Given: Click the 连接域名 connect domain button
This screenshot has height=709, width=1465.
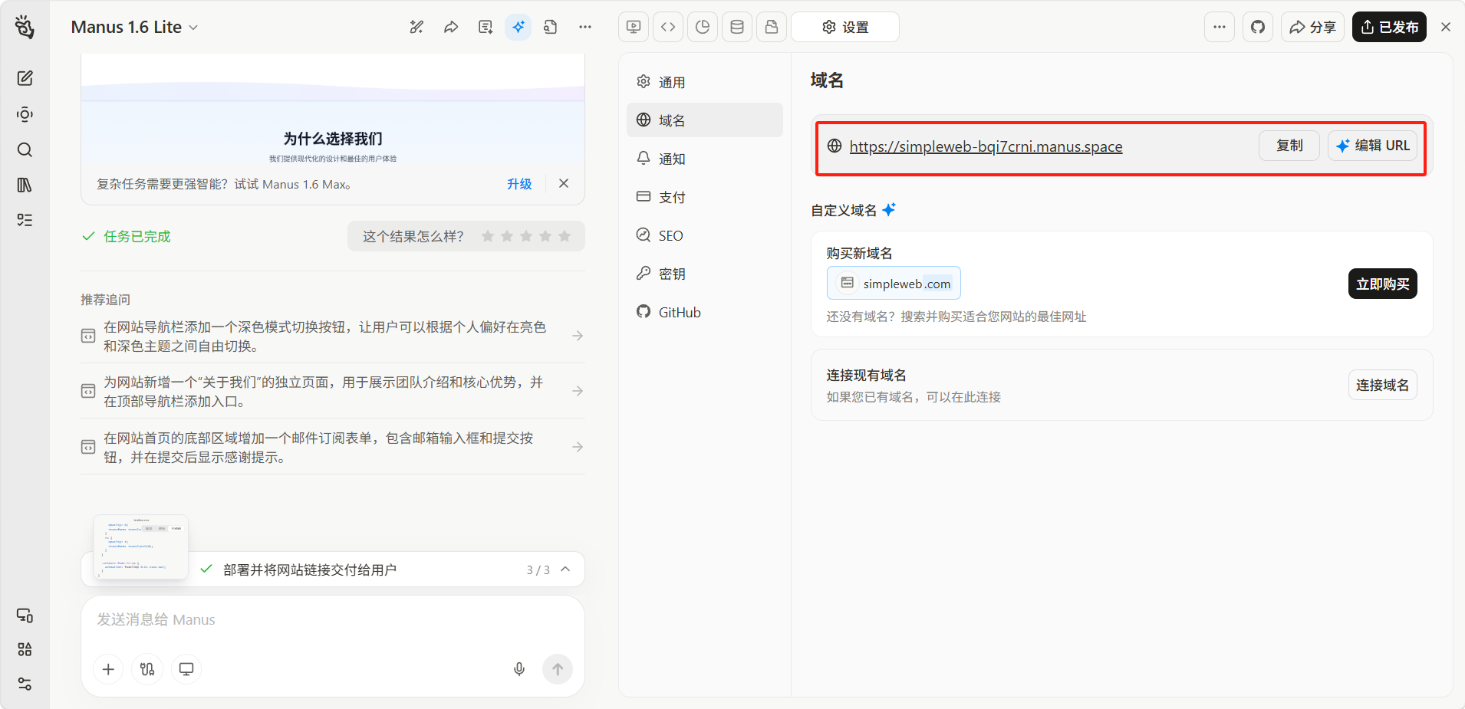Looking at the screenshot, I should pos(1382,385).
